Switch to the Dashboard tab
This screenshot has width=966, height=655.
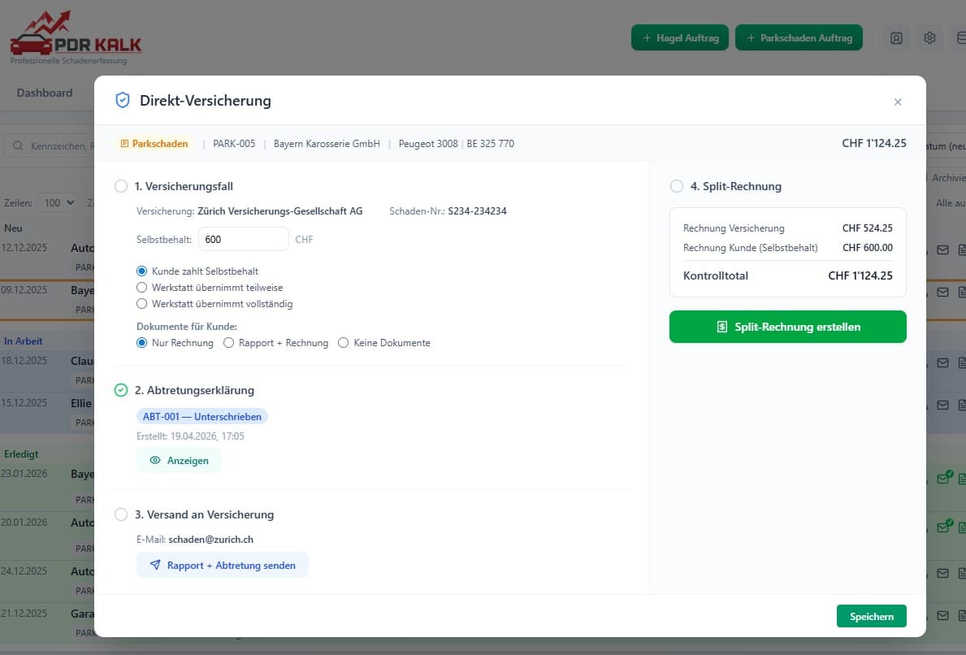(45, 93)
